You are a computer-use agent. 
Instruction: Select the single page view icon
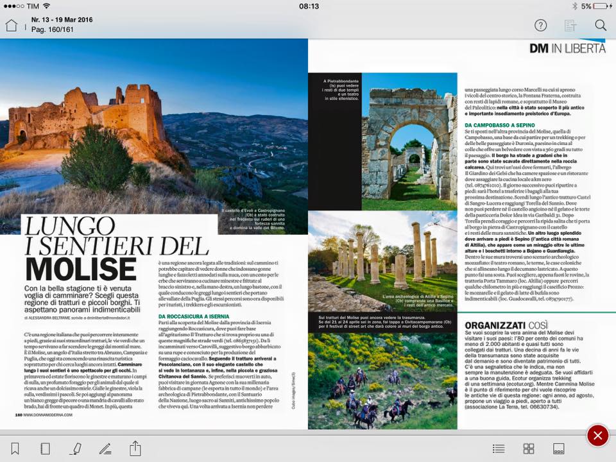[x=45, y=449]
